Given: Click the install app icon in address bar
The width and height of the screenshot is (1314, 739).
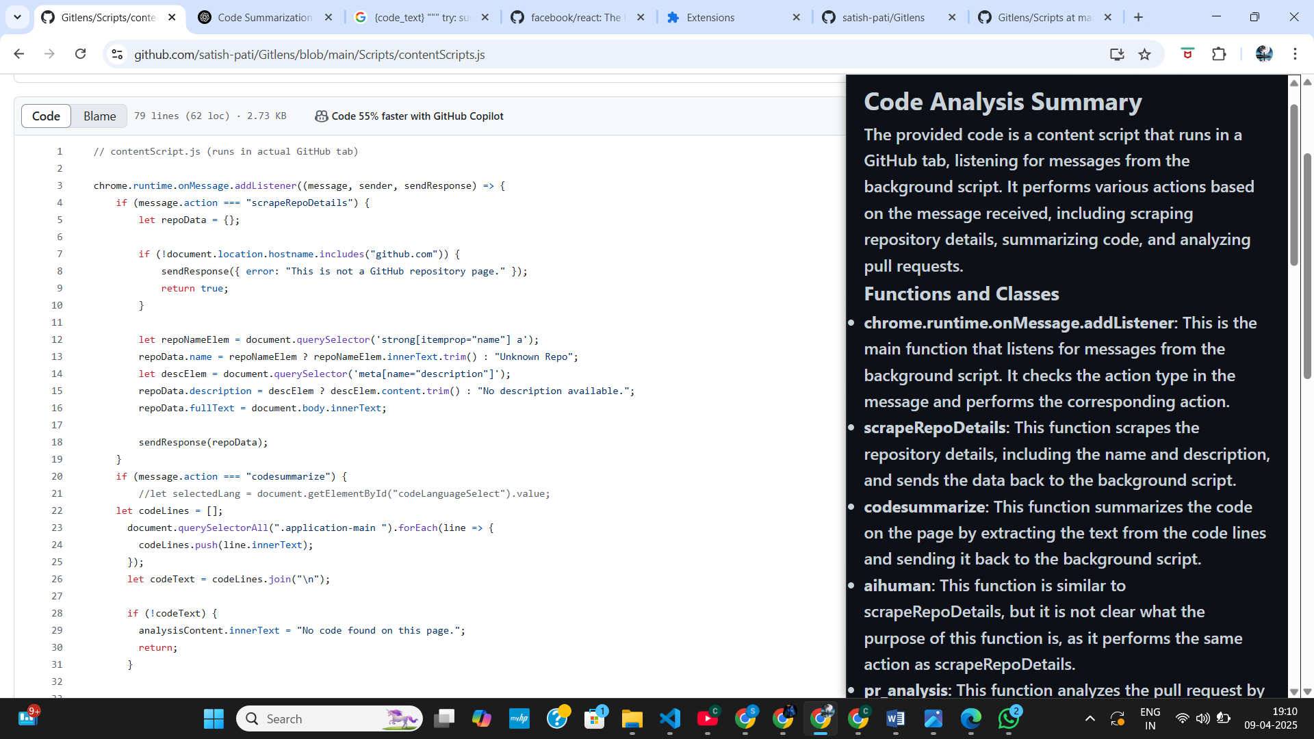Looking at the screenshot, I should click(x=1117, y=54).
